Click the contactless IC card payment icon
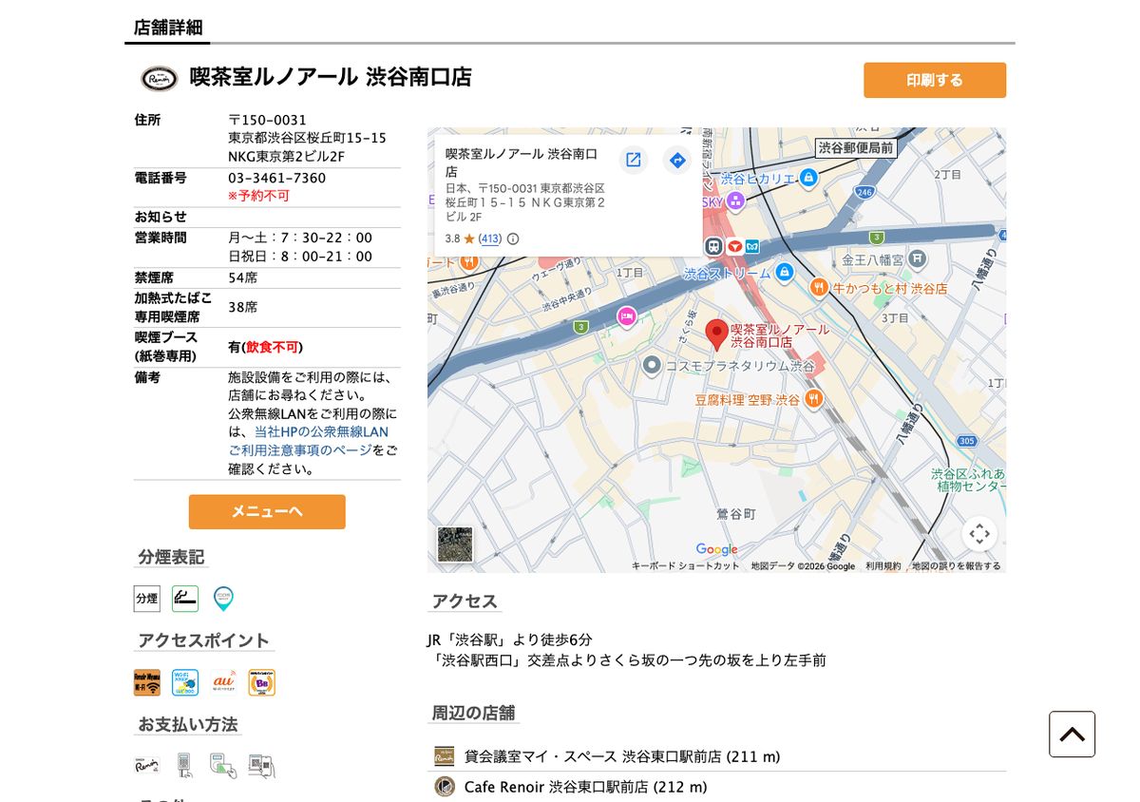This screenshot has height=802, width=1140. point(224,766)
